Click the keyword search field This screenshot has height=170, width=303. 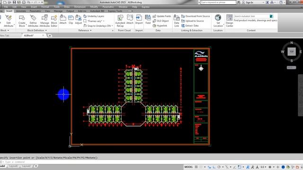point(218,2)
